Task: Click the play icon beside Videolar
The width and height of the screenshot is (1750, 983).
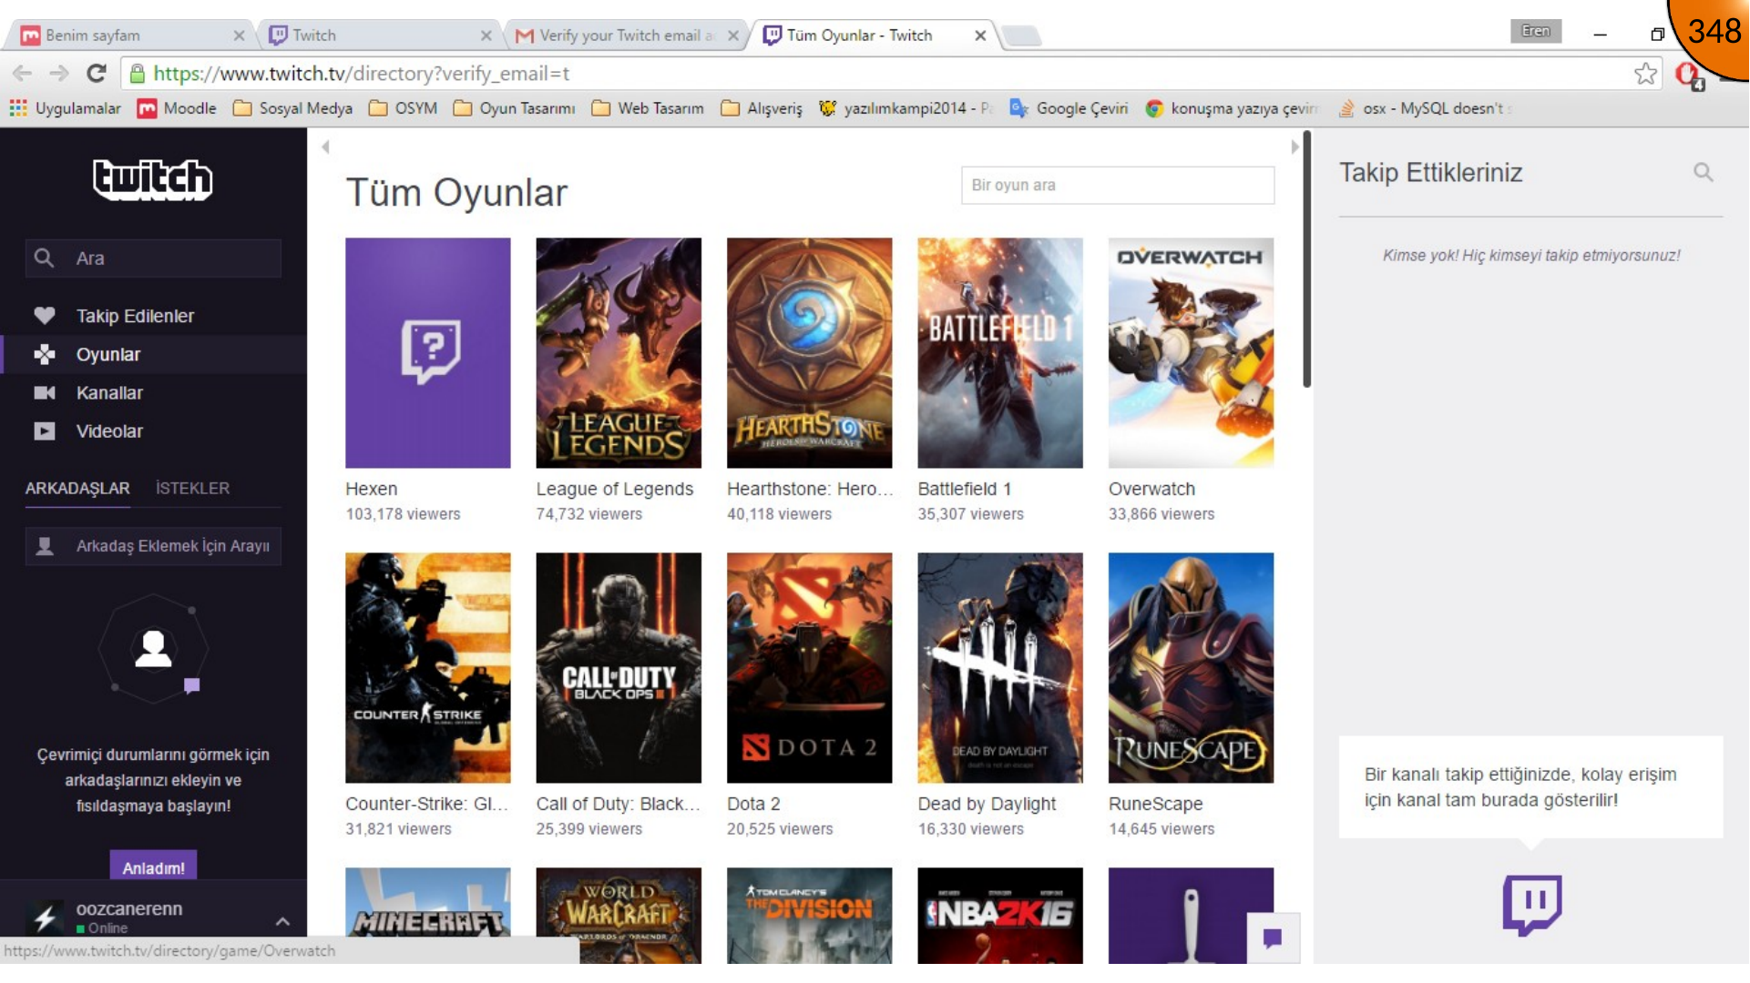Action: [45, 431]
